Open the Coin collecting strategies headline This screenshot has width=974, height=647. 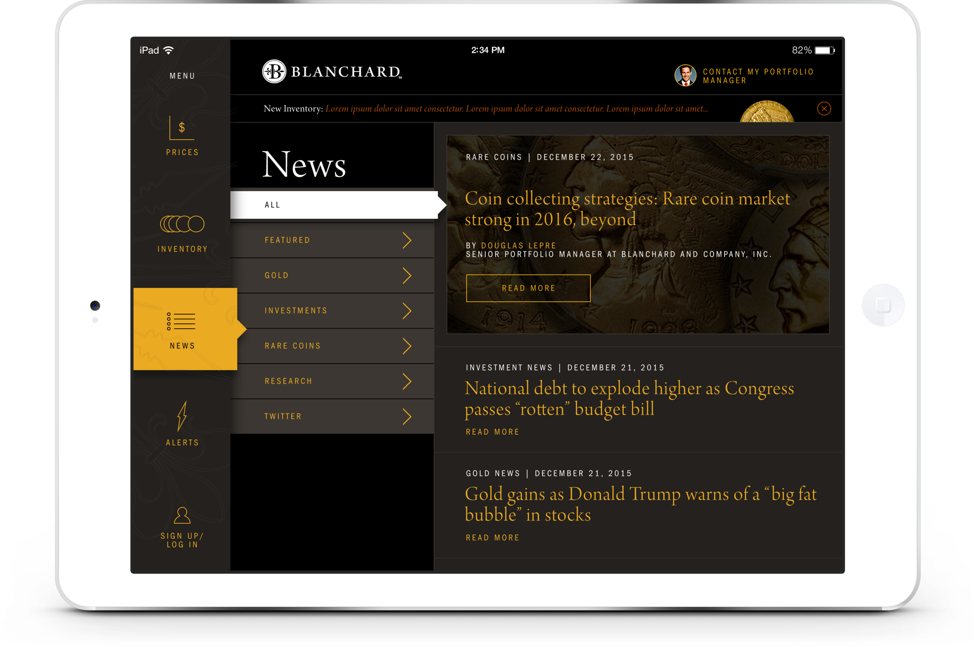click(x=627, y=209)
